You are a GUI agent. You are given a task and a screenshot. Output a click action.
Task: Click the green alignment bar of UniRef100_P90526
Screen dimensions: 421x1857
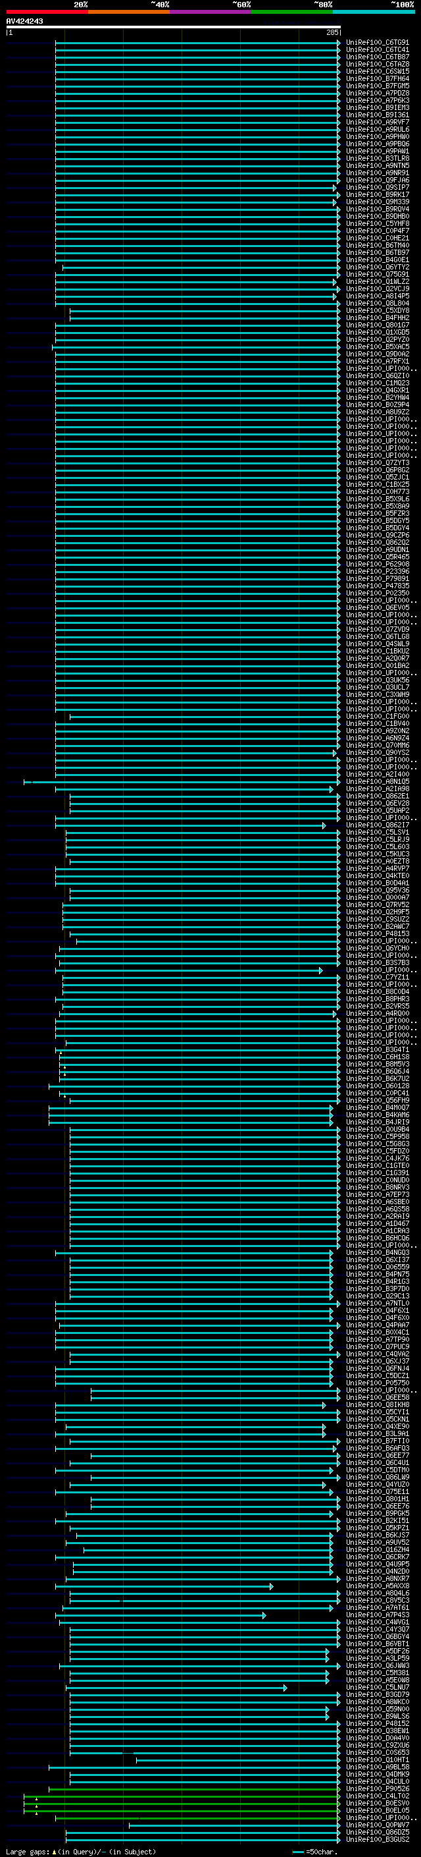[x=194, y=1789]
